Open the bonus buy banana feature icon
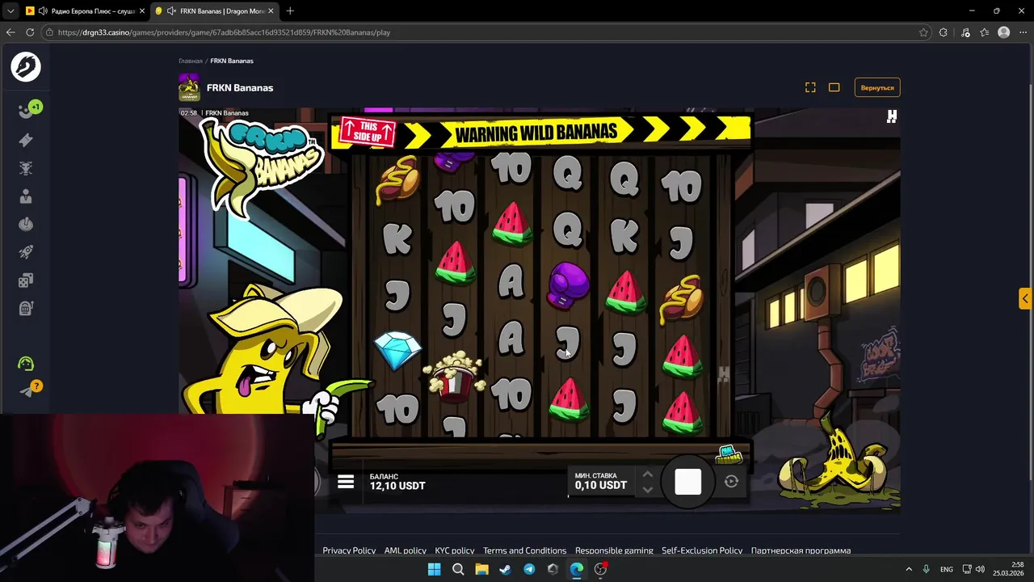Image resolution: width=1034 pixels, height=582 pixels. (x=728, y=455)
